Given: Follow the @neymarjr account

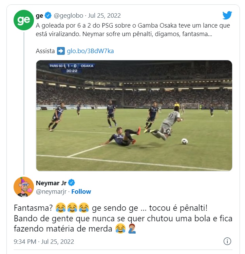Looking at the screenshot, I should 81,191.
